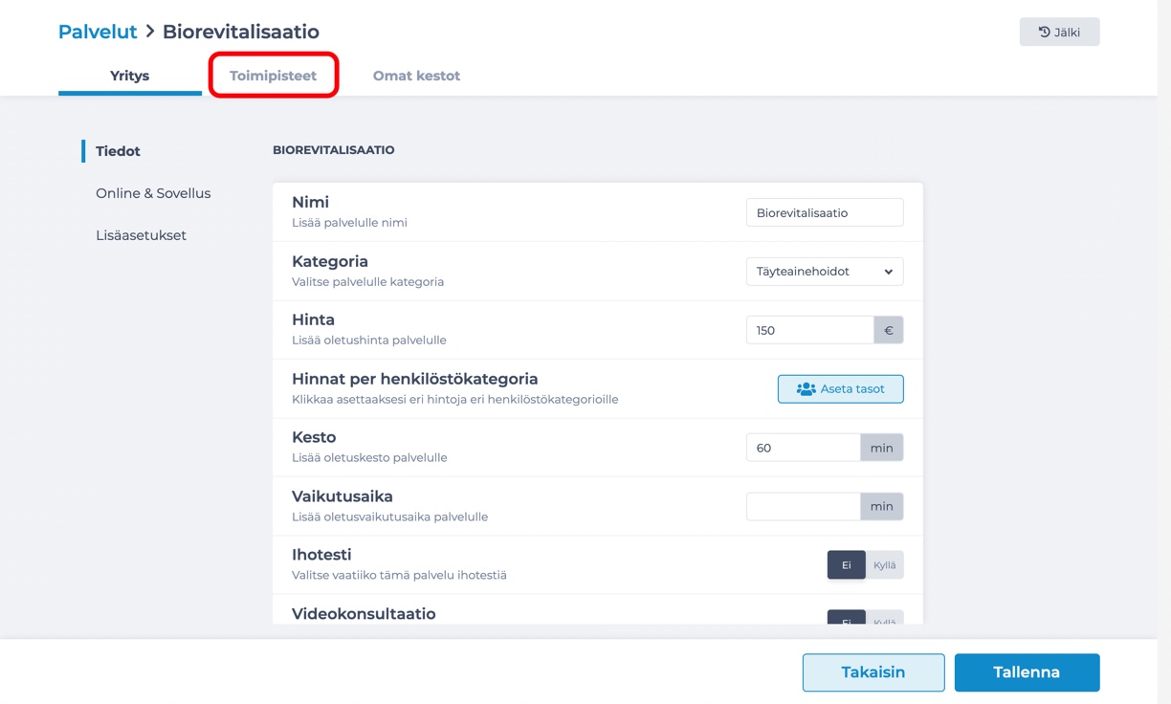Open the Kategoria dropdown Täyteainehoidot

[825, 272]
